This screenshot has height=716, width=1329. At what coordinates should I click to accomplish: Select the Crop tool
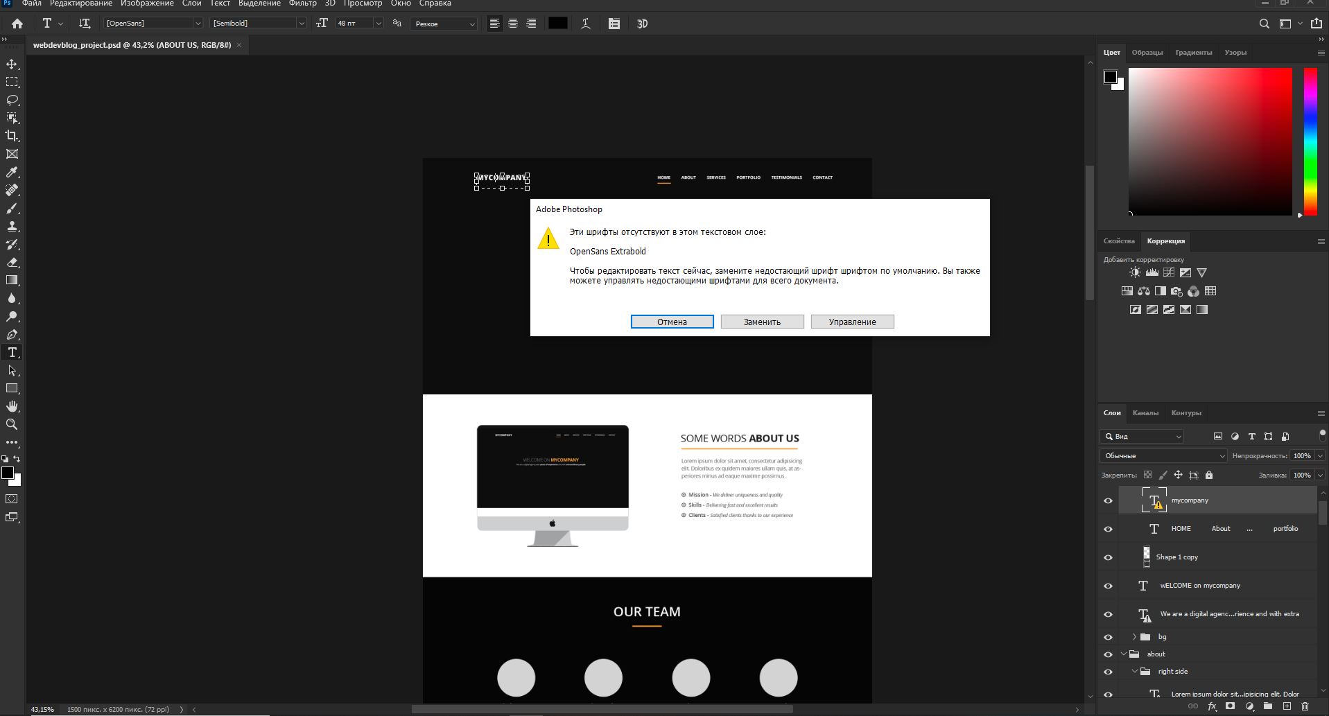[x=12, y=136]
